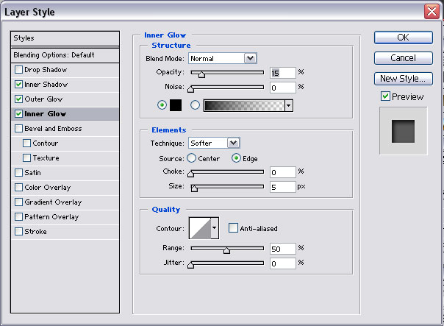The height and width of the screenshot is (326, 444).
Task: Click the gradient preview bar
Action: [243, 105]
